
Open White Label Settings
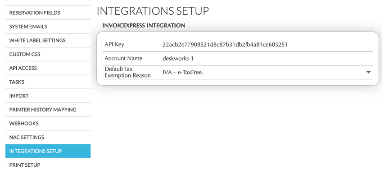point(48,40)
